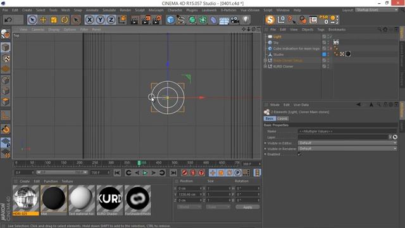Screen dimensions: 405x228
Task: Enable the Texture mode checker icon
Action: 6,58
